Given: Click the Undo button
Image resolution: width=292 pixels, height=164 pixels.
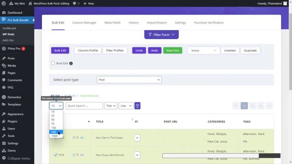Looking at the screenshot, I should coord(139,51).
